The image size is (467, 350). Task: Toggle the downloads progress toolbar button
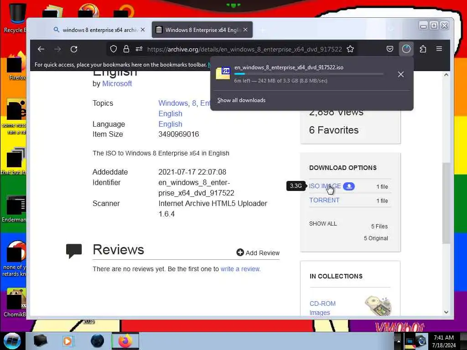tap(406, 49)
